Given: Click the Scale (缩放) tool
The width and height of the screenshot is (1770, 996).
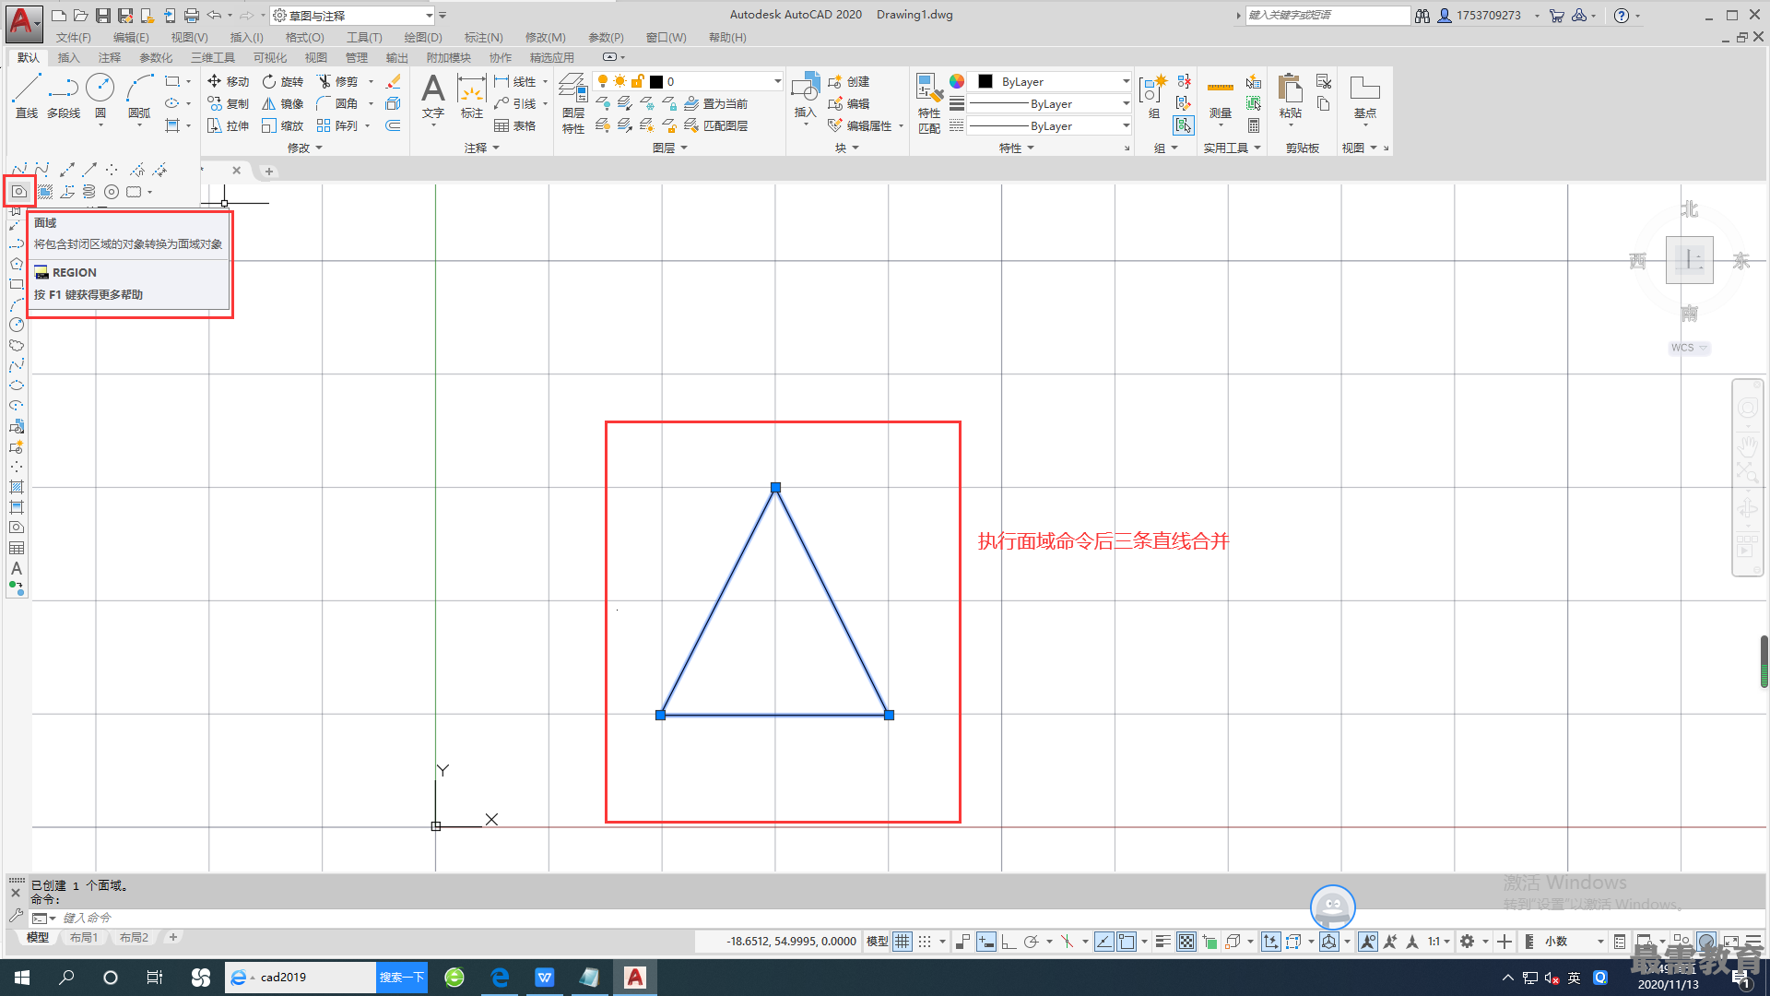Looking at the screenshot, I should (282, 126).
